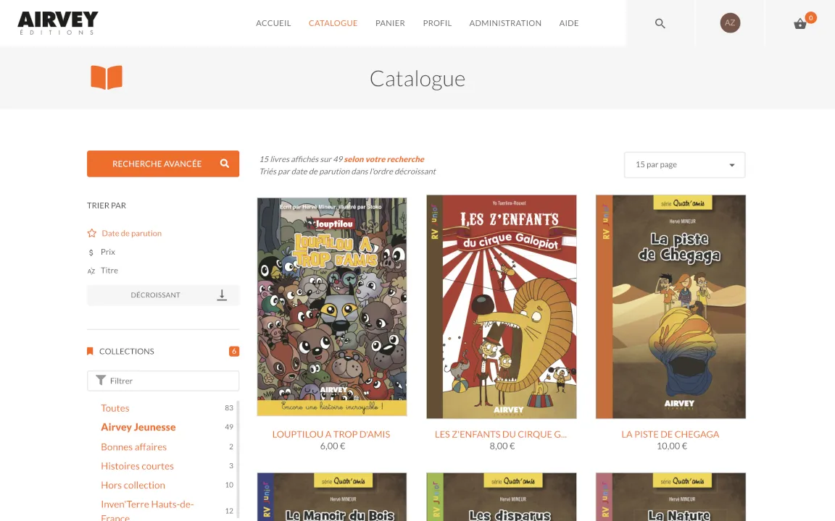Click the orange open book icon
Screen dimensions: 835x521
tap(107, 77)
